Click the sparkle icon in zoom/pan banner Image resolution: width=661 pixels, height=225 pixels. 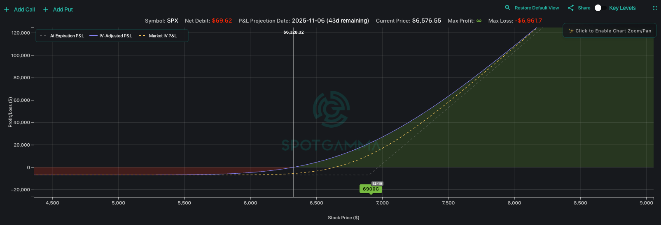tap(571, 31)
